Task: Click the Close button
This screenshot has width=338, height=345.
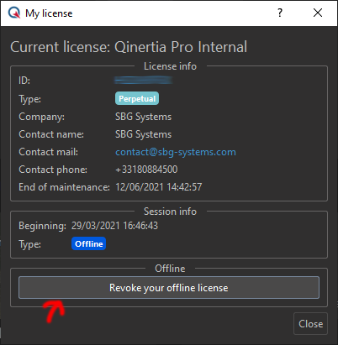Action: 310,324
